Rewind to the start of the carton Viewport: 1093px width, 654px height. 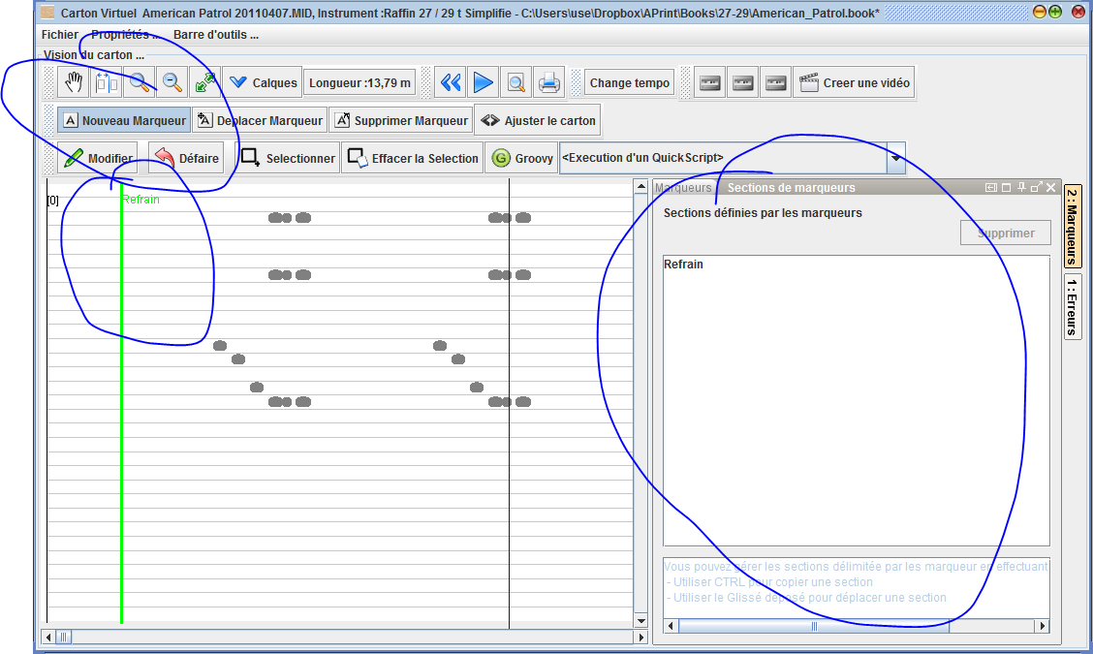point(451,83)
